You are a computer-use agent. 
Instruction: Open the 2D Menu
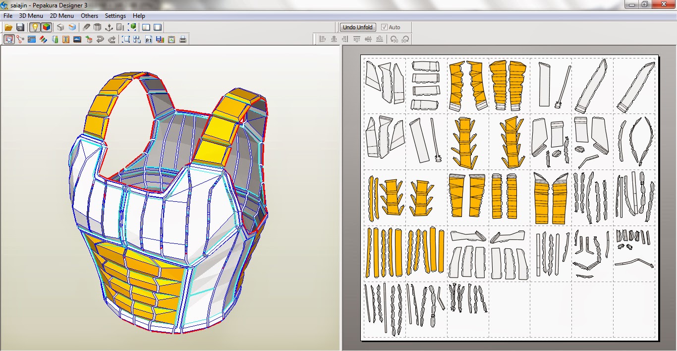pyautogui.click(x=61, y=15)
